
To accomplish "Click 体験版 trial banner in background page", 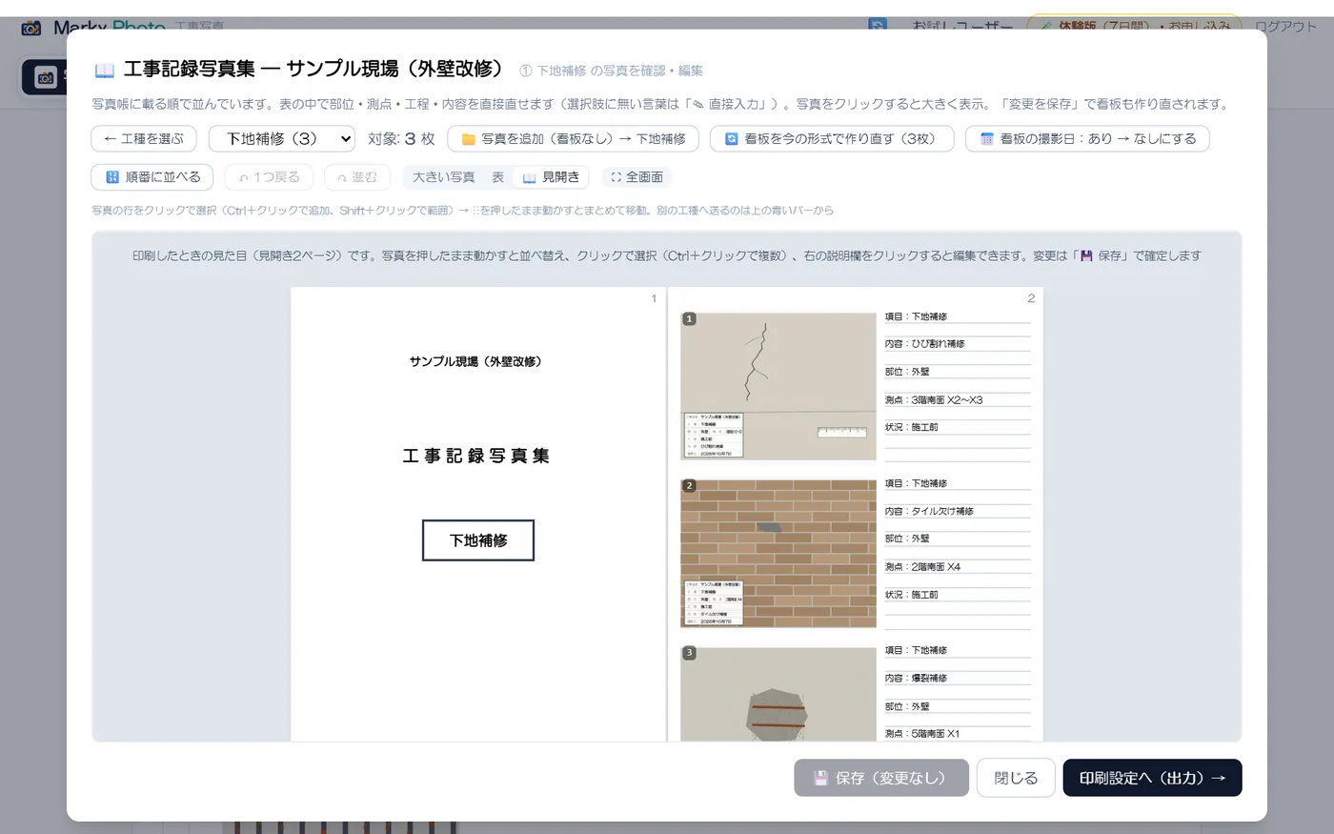I will coord(1134,25).
